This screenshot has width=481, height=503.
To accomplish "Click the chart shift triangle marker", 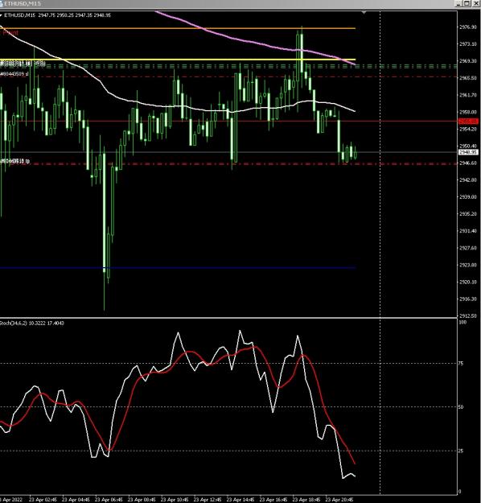I will 364,12.
